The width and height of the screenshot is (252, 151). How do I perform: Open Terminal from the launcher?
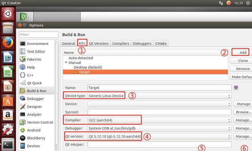[x=8, y=144]
